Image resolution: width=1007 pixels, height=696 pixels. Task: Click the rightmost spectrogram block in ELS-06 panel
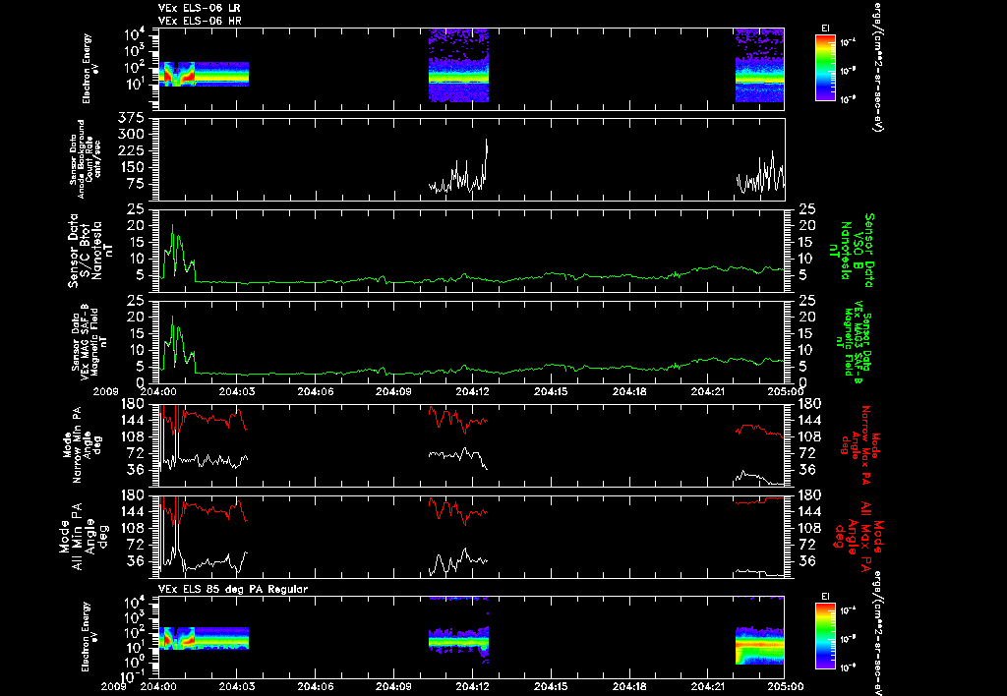tap(760, 66)
